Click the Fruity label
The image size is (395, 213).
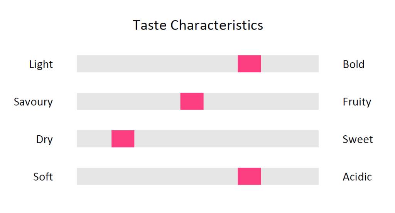pos(357,102)
